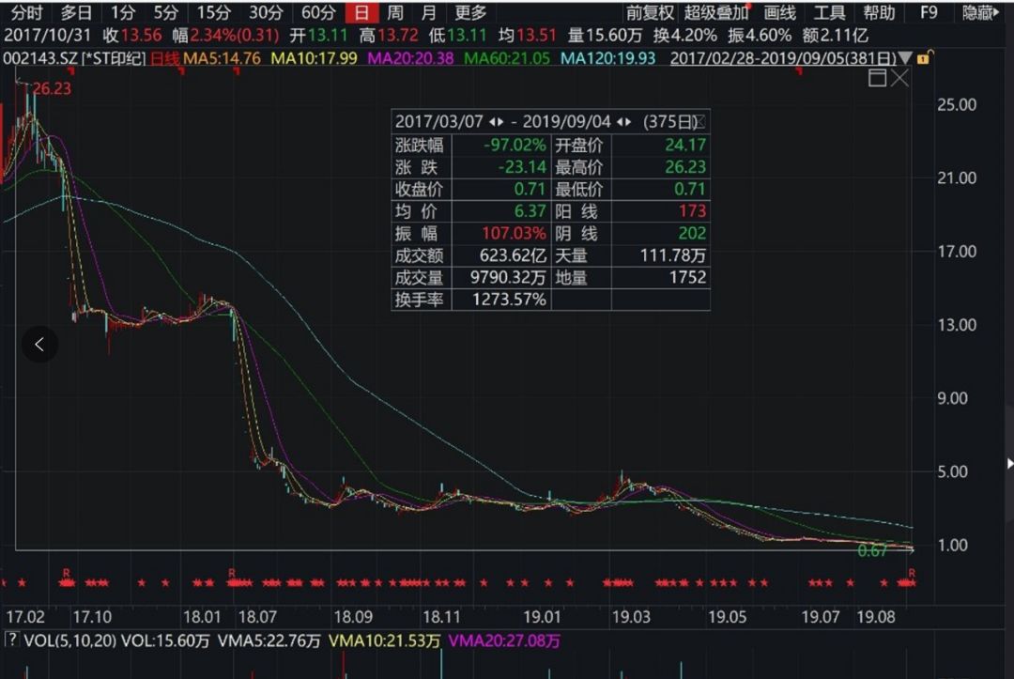This screenshot has width=1014, height=679.
Task: Select the 60分 period tab
Action: coord(318,12)
